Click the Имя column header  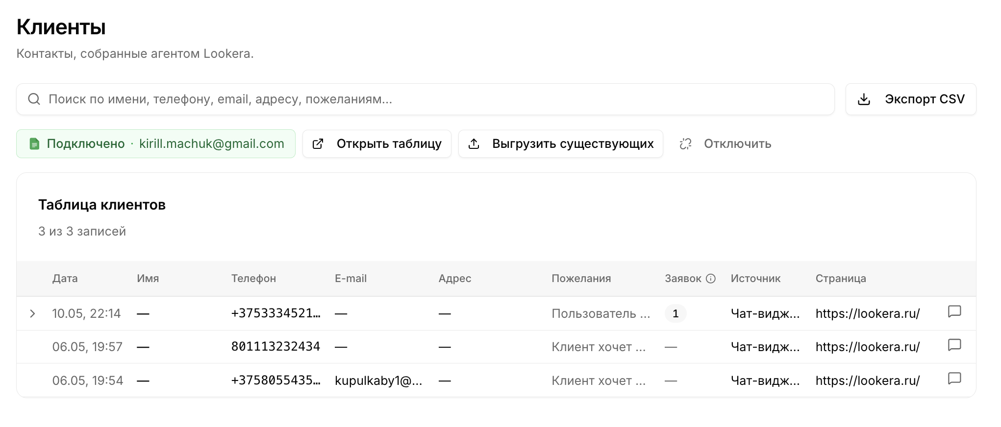point(148,279)
